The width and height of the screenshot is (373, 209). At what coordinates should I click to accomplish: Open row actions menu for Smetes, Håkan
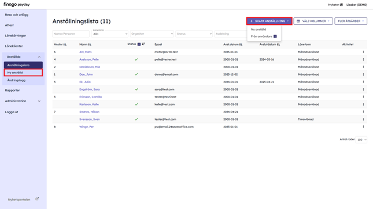[363, 111]
